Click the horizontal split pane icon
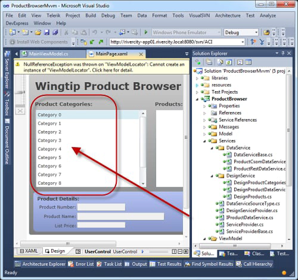 coord(180,251)
